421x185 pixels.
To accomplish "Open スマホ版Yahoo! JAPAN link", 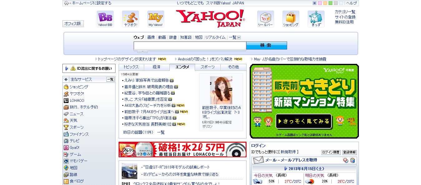I will (x=225, y=3).
